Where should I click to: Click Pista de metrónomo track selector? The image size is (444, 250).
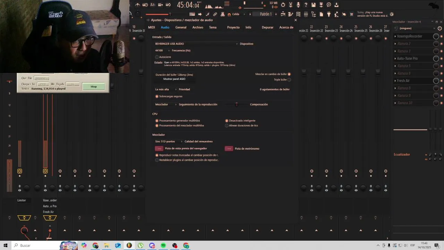coord(229,149)
